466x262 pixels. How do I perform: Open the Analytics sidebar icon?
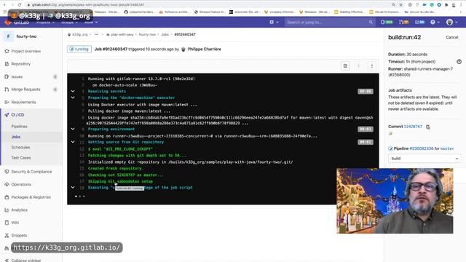tap(7, 210)
